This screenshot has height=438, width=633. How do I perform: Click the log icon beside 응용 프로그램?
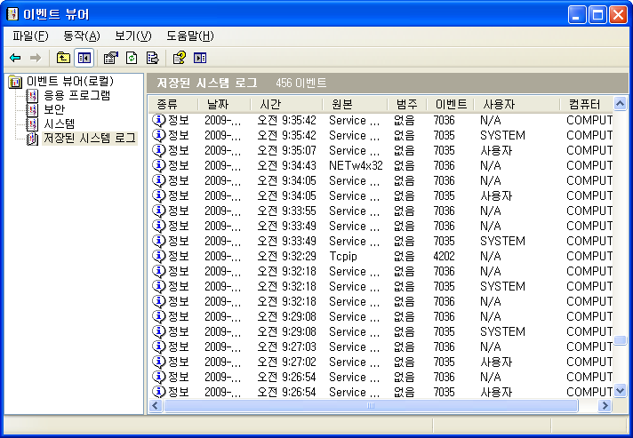click(32, 96)
